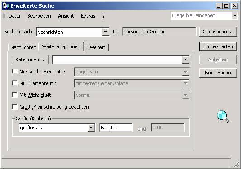The image size is (241, 169).
Task: Open the Kategorien... button dialog
Action: pos(30,59)
